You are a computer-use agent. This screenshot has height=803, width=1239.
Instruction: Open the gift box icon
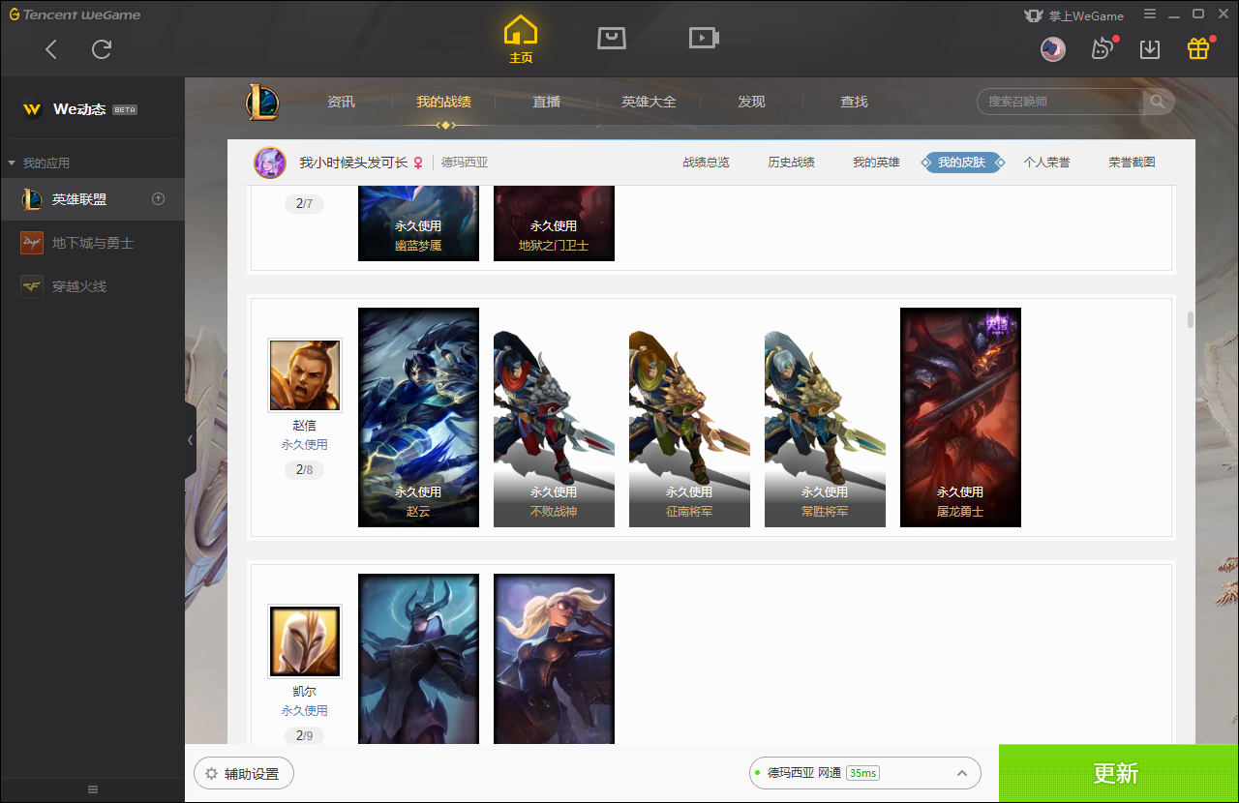pos(1198,48)
